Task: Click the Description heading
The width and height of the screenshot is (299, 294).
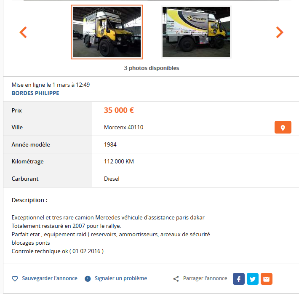Action: click(x=29, y=200)
